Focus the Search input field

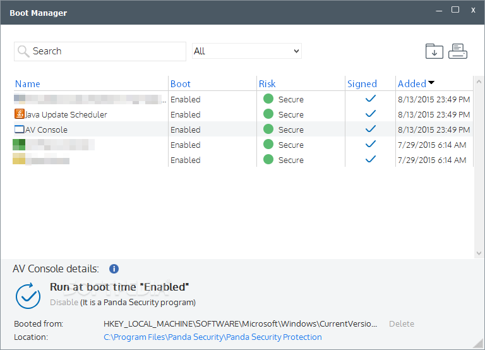pos(100,51)
